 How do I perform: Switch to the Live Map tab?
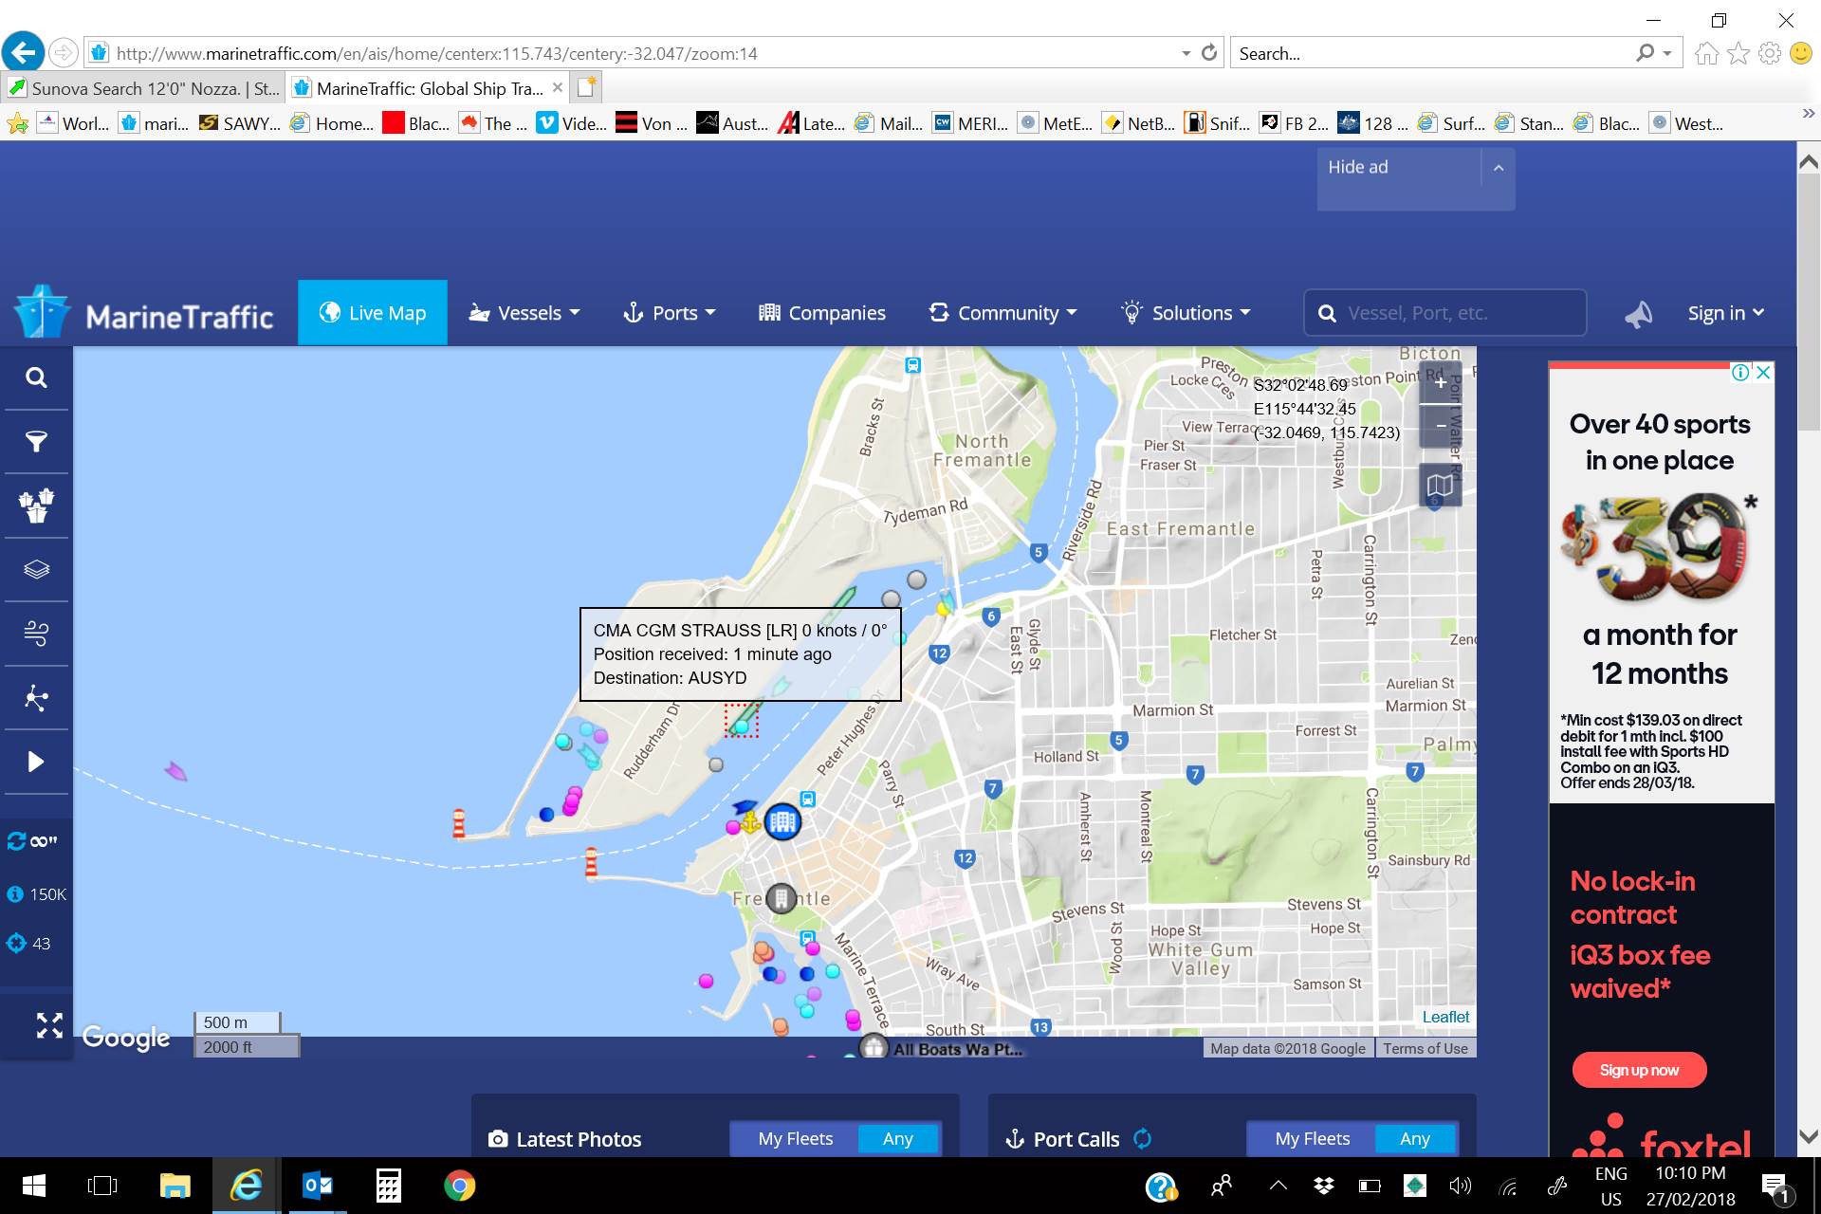pyautogui.click(x=373, y=312)
